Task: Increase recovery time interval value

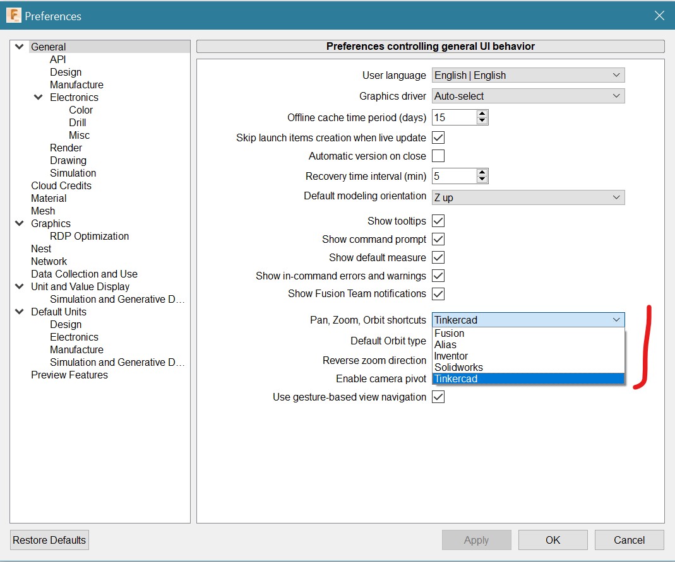Action: click(x=482, y=172)
